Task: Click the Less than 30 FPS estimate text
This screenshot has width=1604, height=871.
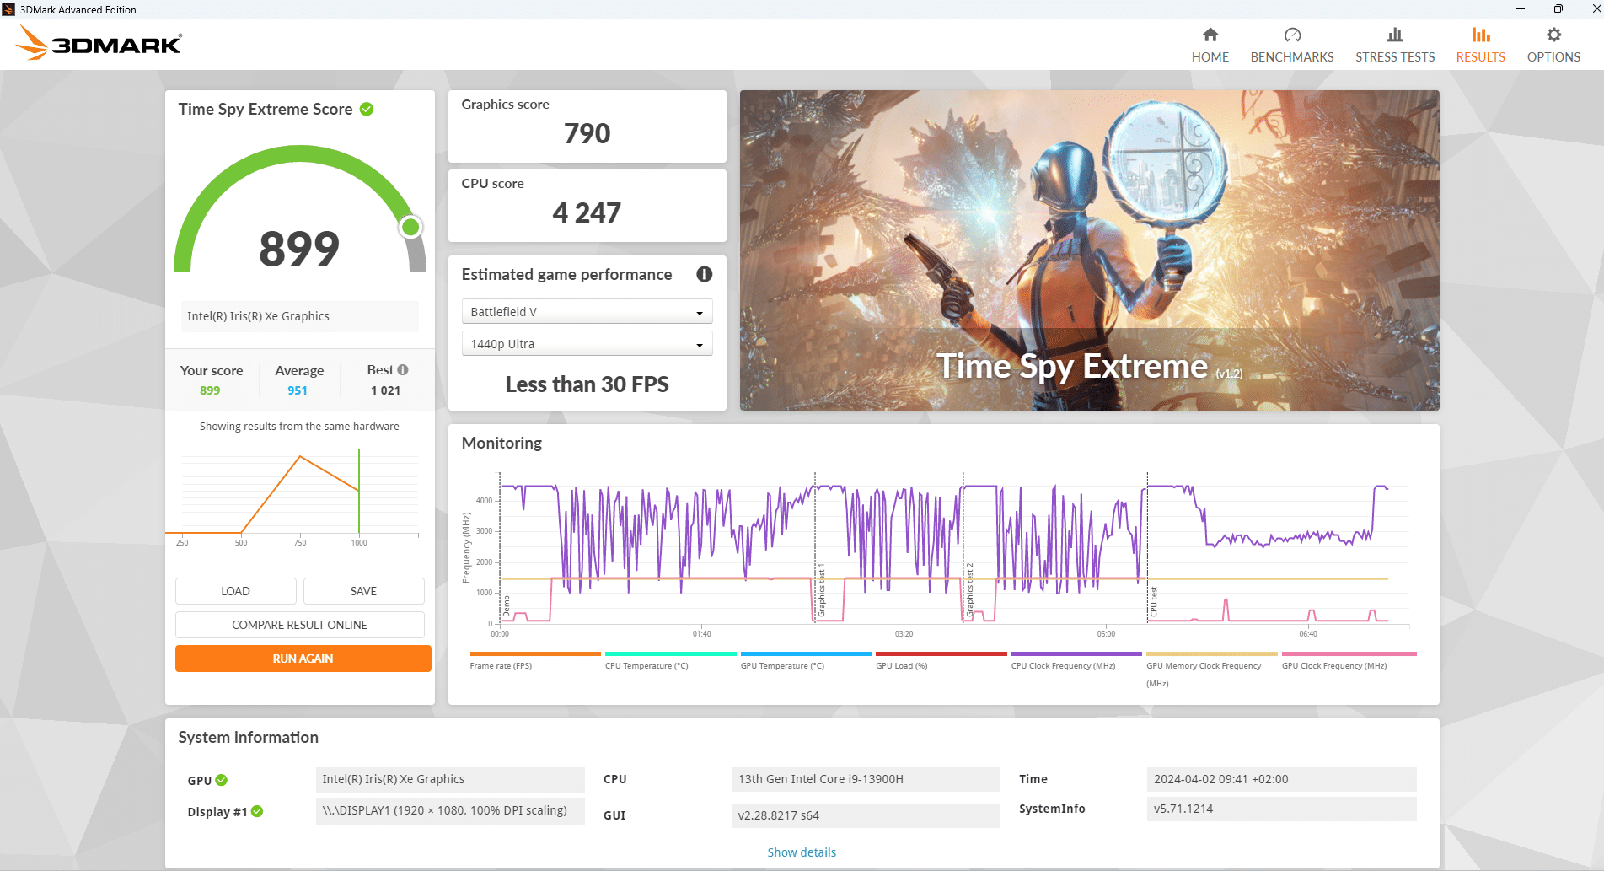Action: click(587, 384)
